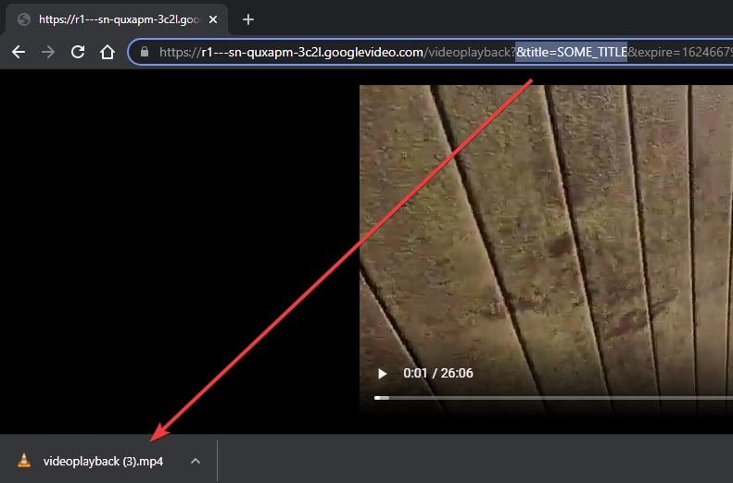Open the browser home page
Screen dimensions: 733x483
tap(107, 52)
